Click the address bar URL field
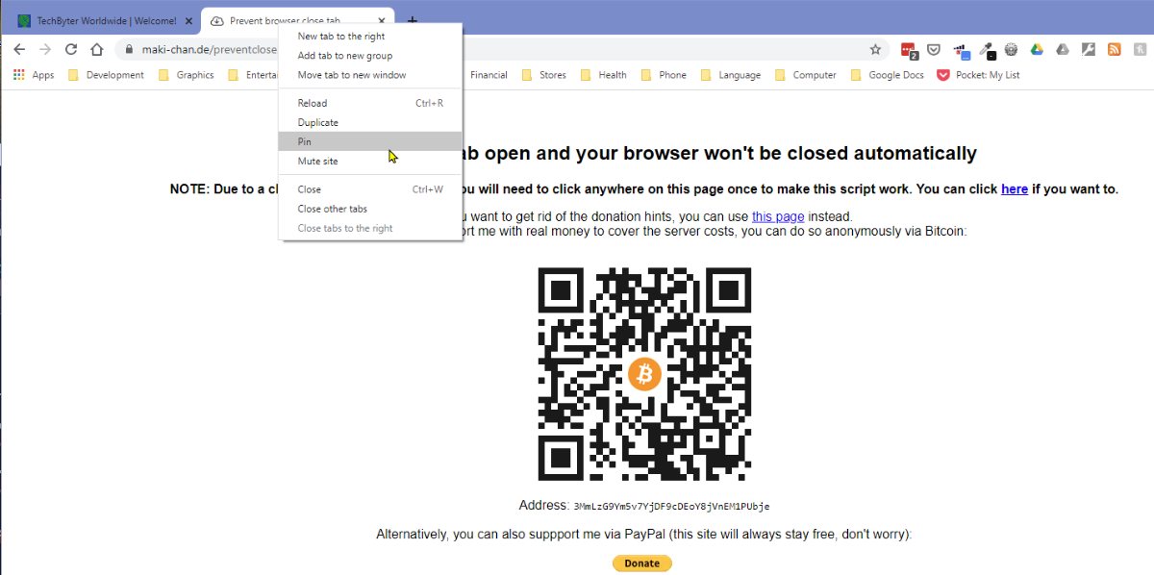Viewport: 1154px width, 575px height. [x=500, y=49]
